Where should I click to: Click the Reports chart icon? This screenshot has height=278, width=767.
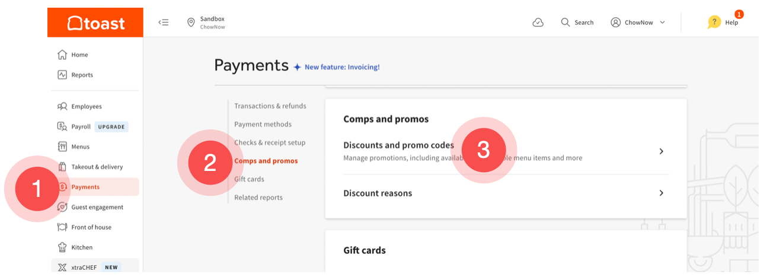tap(62, 75)
